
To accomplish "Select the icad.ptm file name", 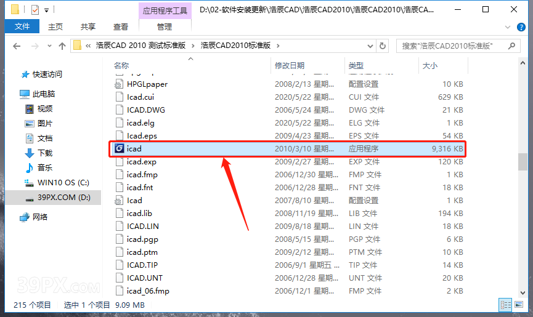I will (x=142, y=252).
